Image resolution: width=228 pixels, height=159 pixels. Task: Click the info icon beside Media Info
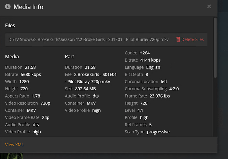8,6
